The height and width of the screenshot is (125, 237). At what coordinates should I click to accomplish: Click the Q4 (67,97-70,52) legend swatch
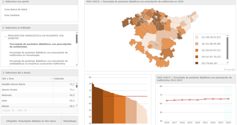click(197, 57)
